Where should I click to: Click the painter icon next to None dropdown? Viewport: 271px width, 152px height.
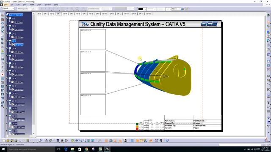(183, 9)
